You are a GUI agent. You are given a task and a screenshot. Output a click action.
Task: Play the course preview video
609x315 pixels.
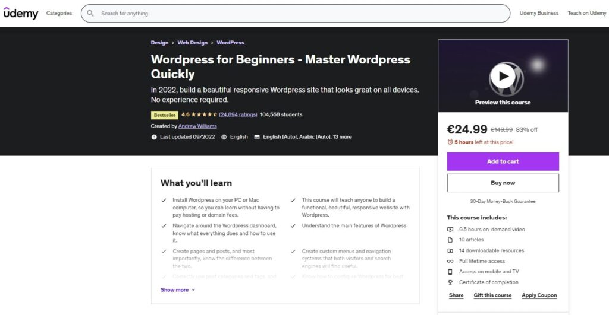[503, 77]
